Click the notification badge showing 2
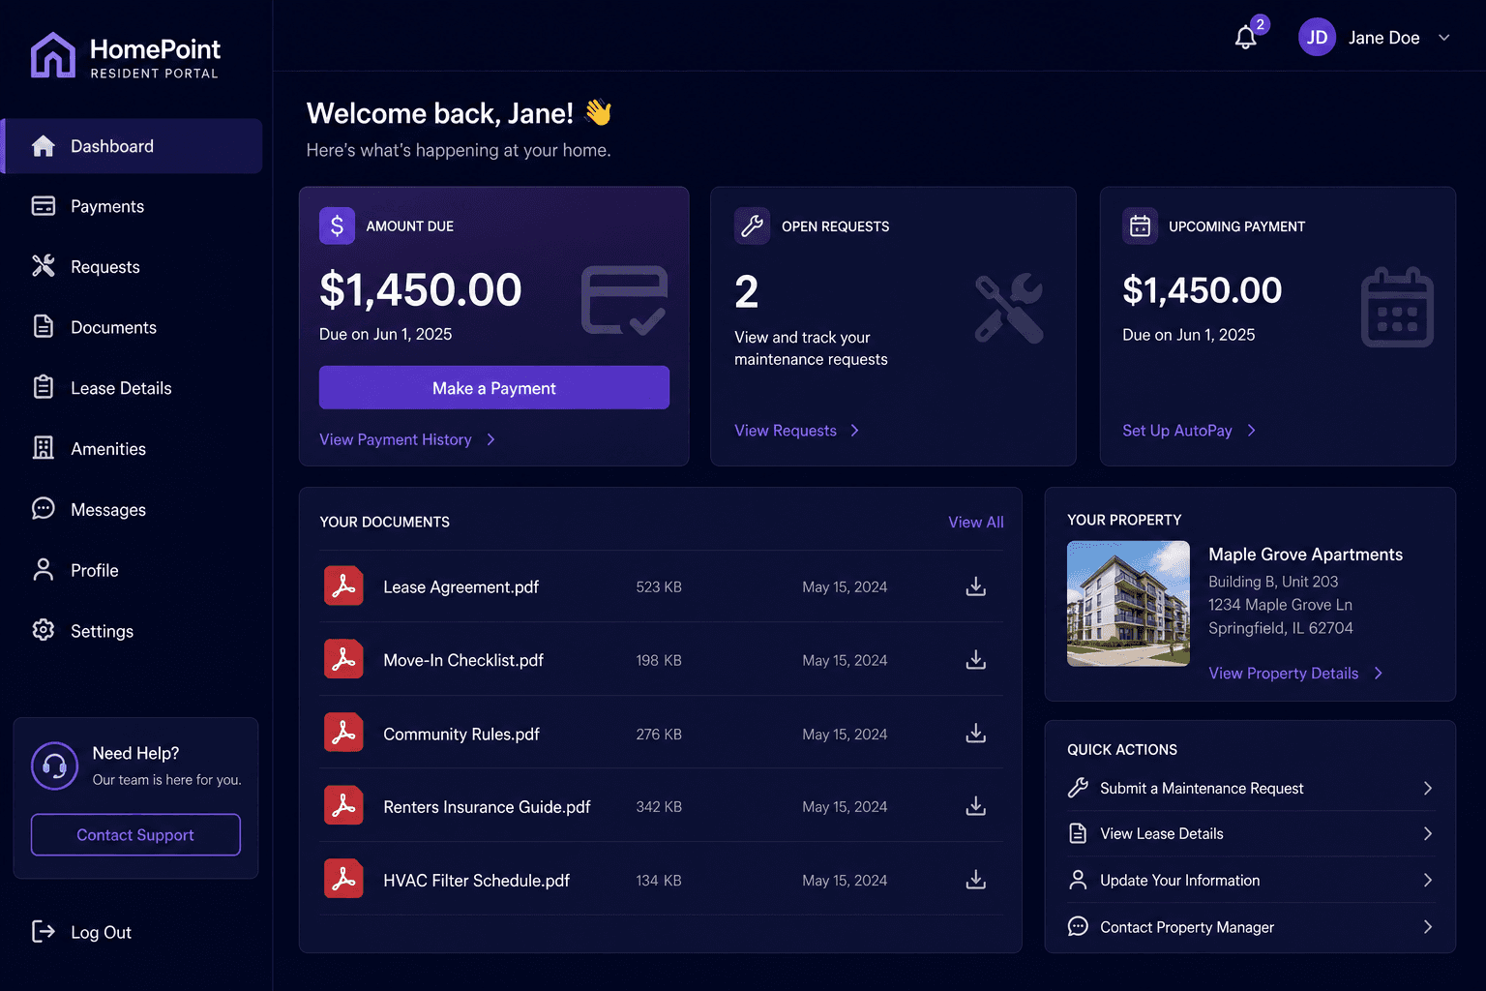The width and height of the screenshot is (1486, 991). (1260, 24)
